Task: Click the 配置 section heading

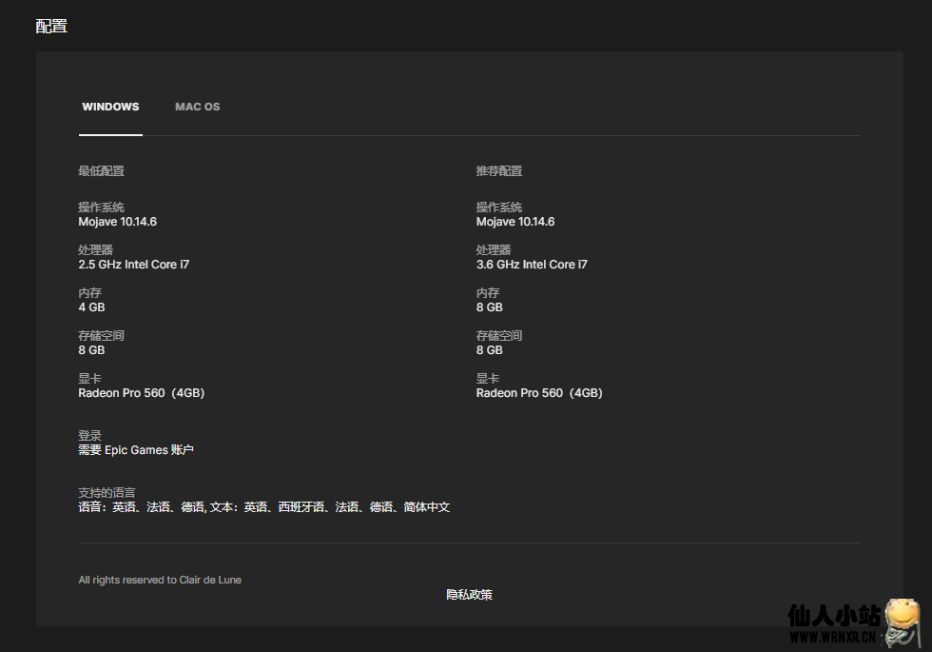Action: pyautogui.click(x=51, y=26)
